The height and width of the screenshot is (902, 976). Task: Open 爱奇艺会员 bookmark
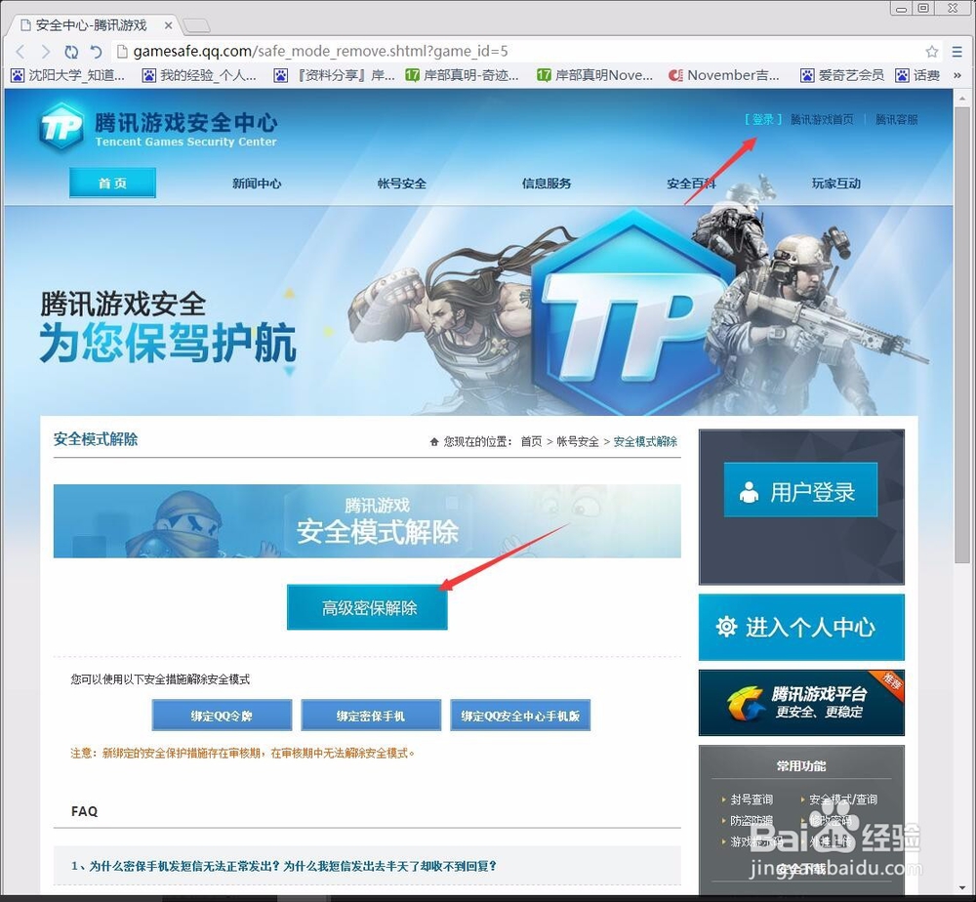coord(842,75)
